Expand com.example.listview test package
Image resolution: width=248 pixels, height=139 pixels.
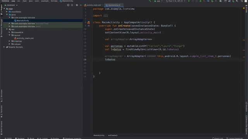(9, 26)
